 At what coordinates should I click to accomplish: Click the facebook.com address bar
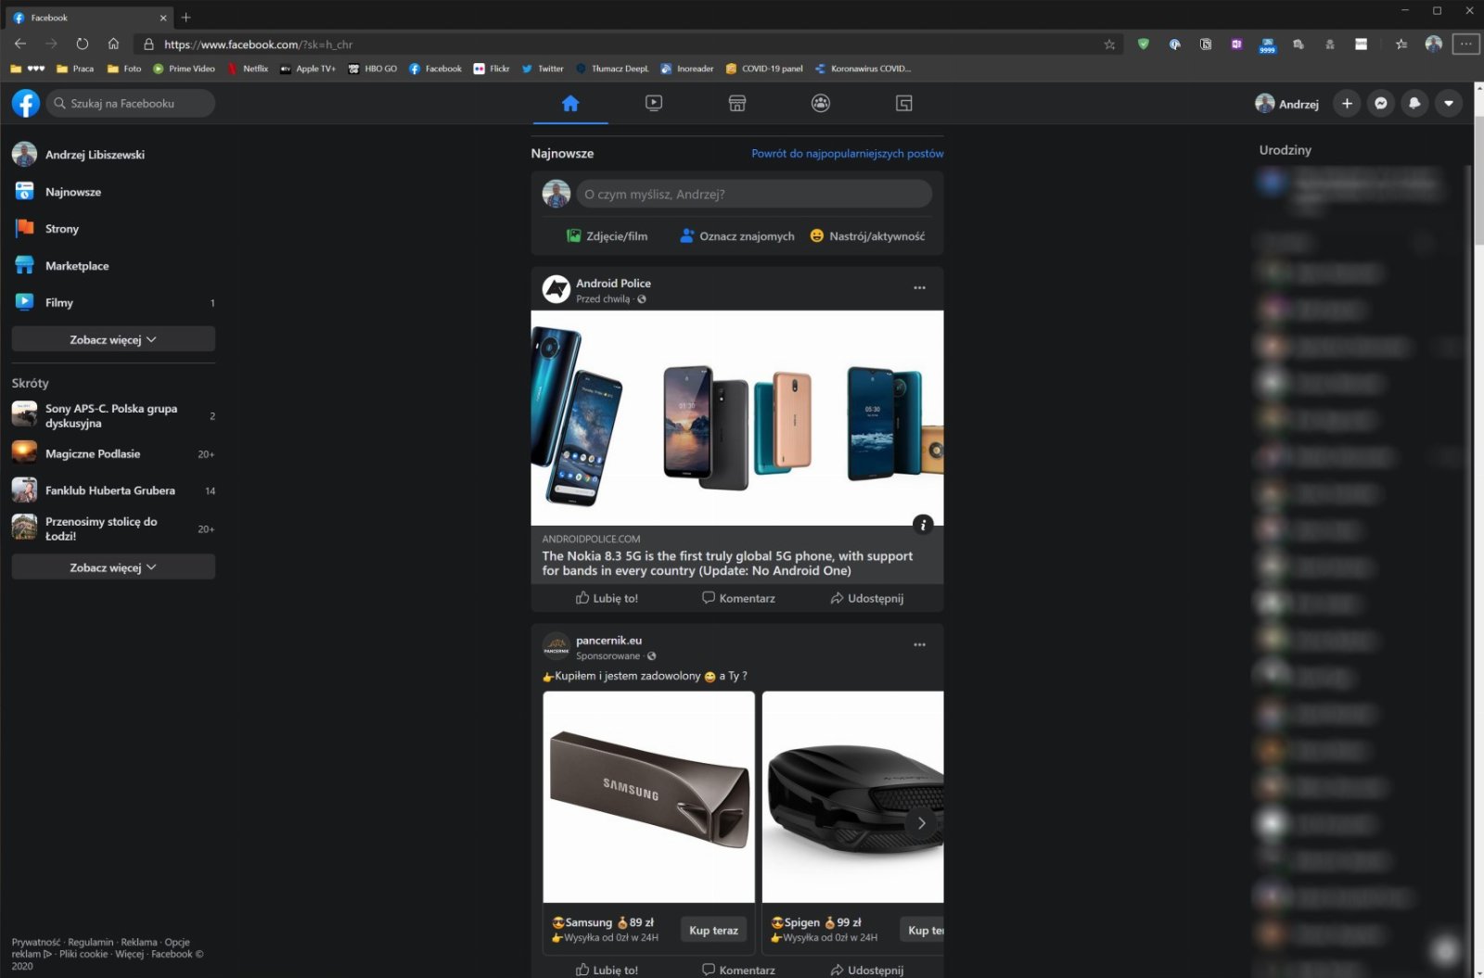(628, 44)
